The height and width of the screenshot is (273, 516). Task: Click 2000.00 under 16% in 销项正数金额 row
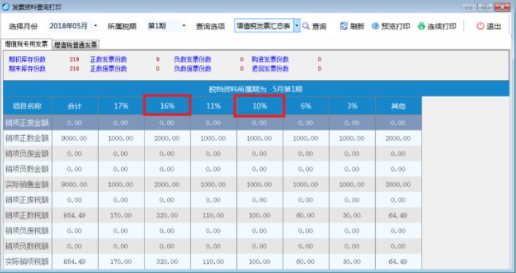pos(167,139)
